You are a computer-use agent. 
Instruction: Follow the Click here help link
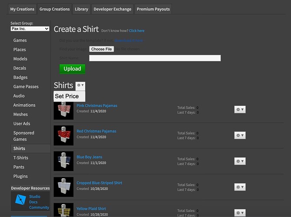136,31
